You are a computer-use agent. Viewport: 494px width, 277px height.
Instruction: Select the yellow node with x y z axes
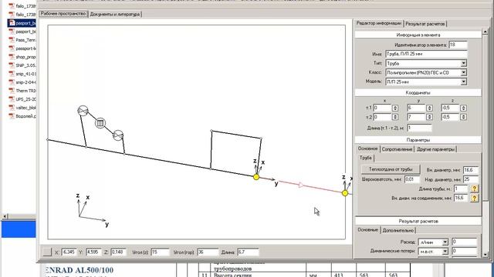[x=256, y=177]
